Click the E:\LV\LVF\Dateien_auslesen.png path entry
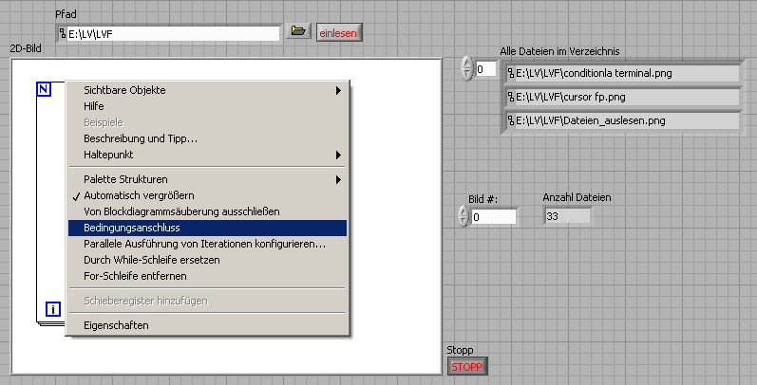 (623, 120)
